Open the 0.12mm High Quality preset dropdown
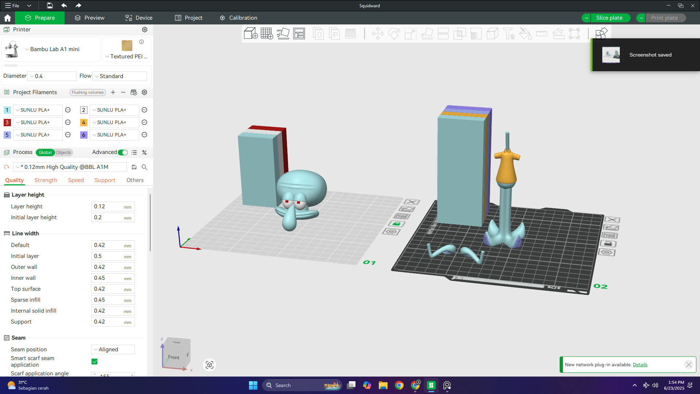Image resolution: width=700 pixels, height=394 pixels. click(70, 167)
